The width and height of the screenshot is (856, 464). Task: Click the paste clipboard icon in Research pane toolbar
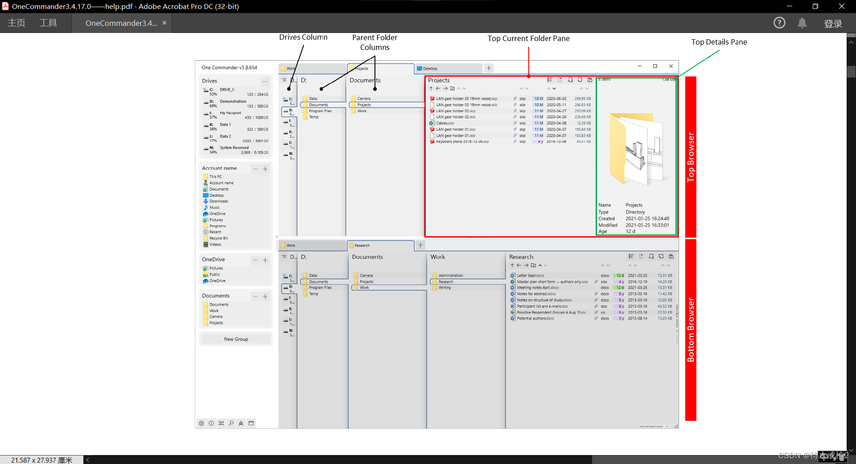pyautogui.click(x=671, y=256)
